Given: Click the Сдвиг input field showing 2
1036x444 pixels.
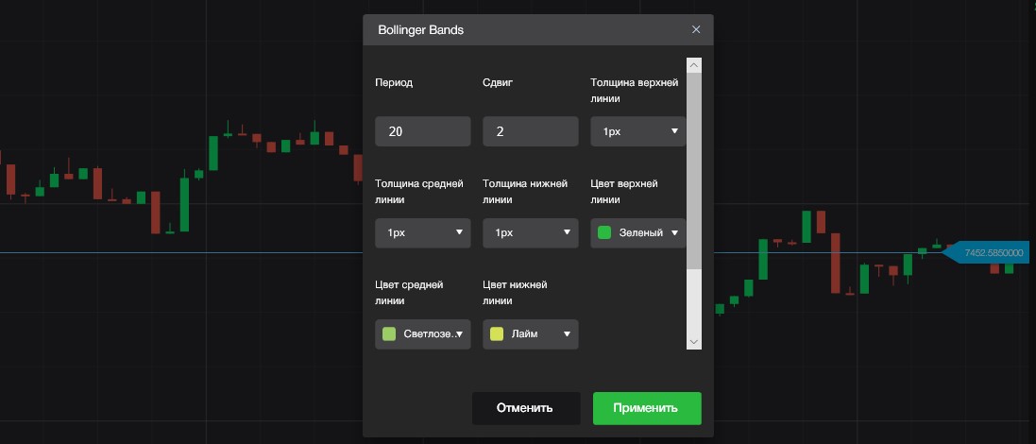Looking at the screenshot, I should coord(531,131).
